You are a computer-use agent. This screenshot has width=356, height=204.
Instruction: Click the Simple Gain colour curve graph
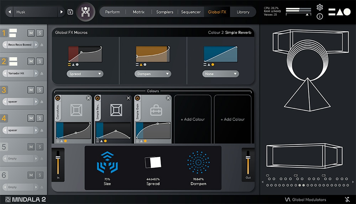pyautogui.click(x=153, y=131)
